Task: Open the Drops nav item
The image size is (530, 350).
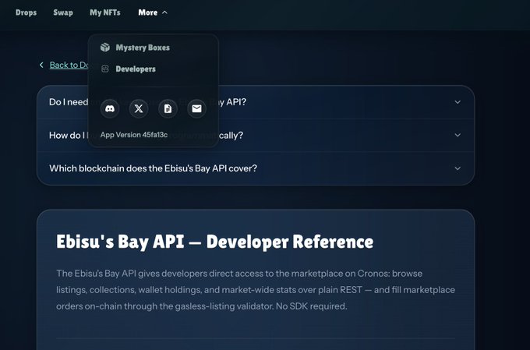Action: click(x=26, y=12)
